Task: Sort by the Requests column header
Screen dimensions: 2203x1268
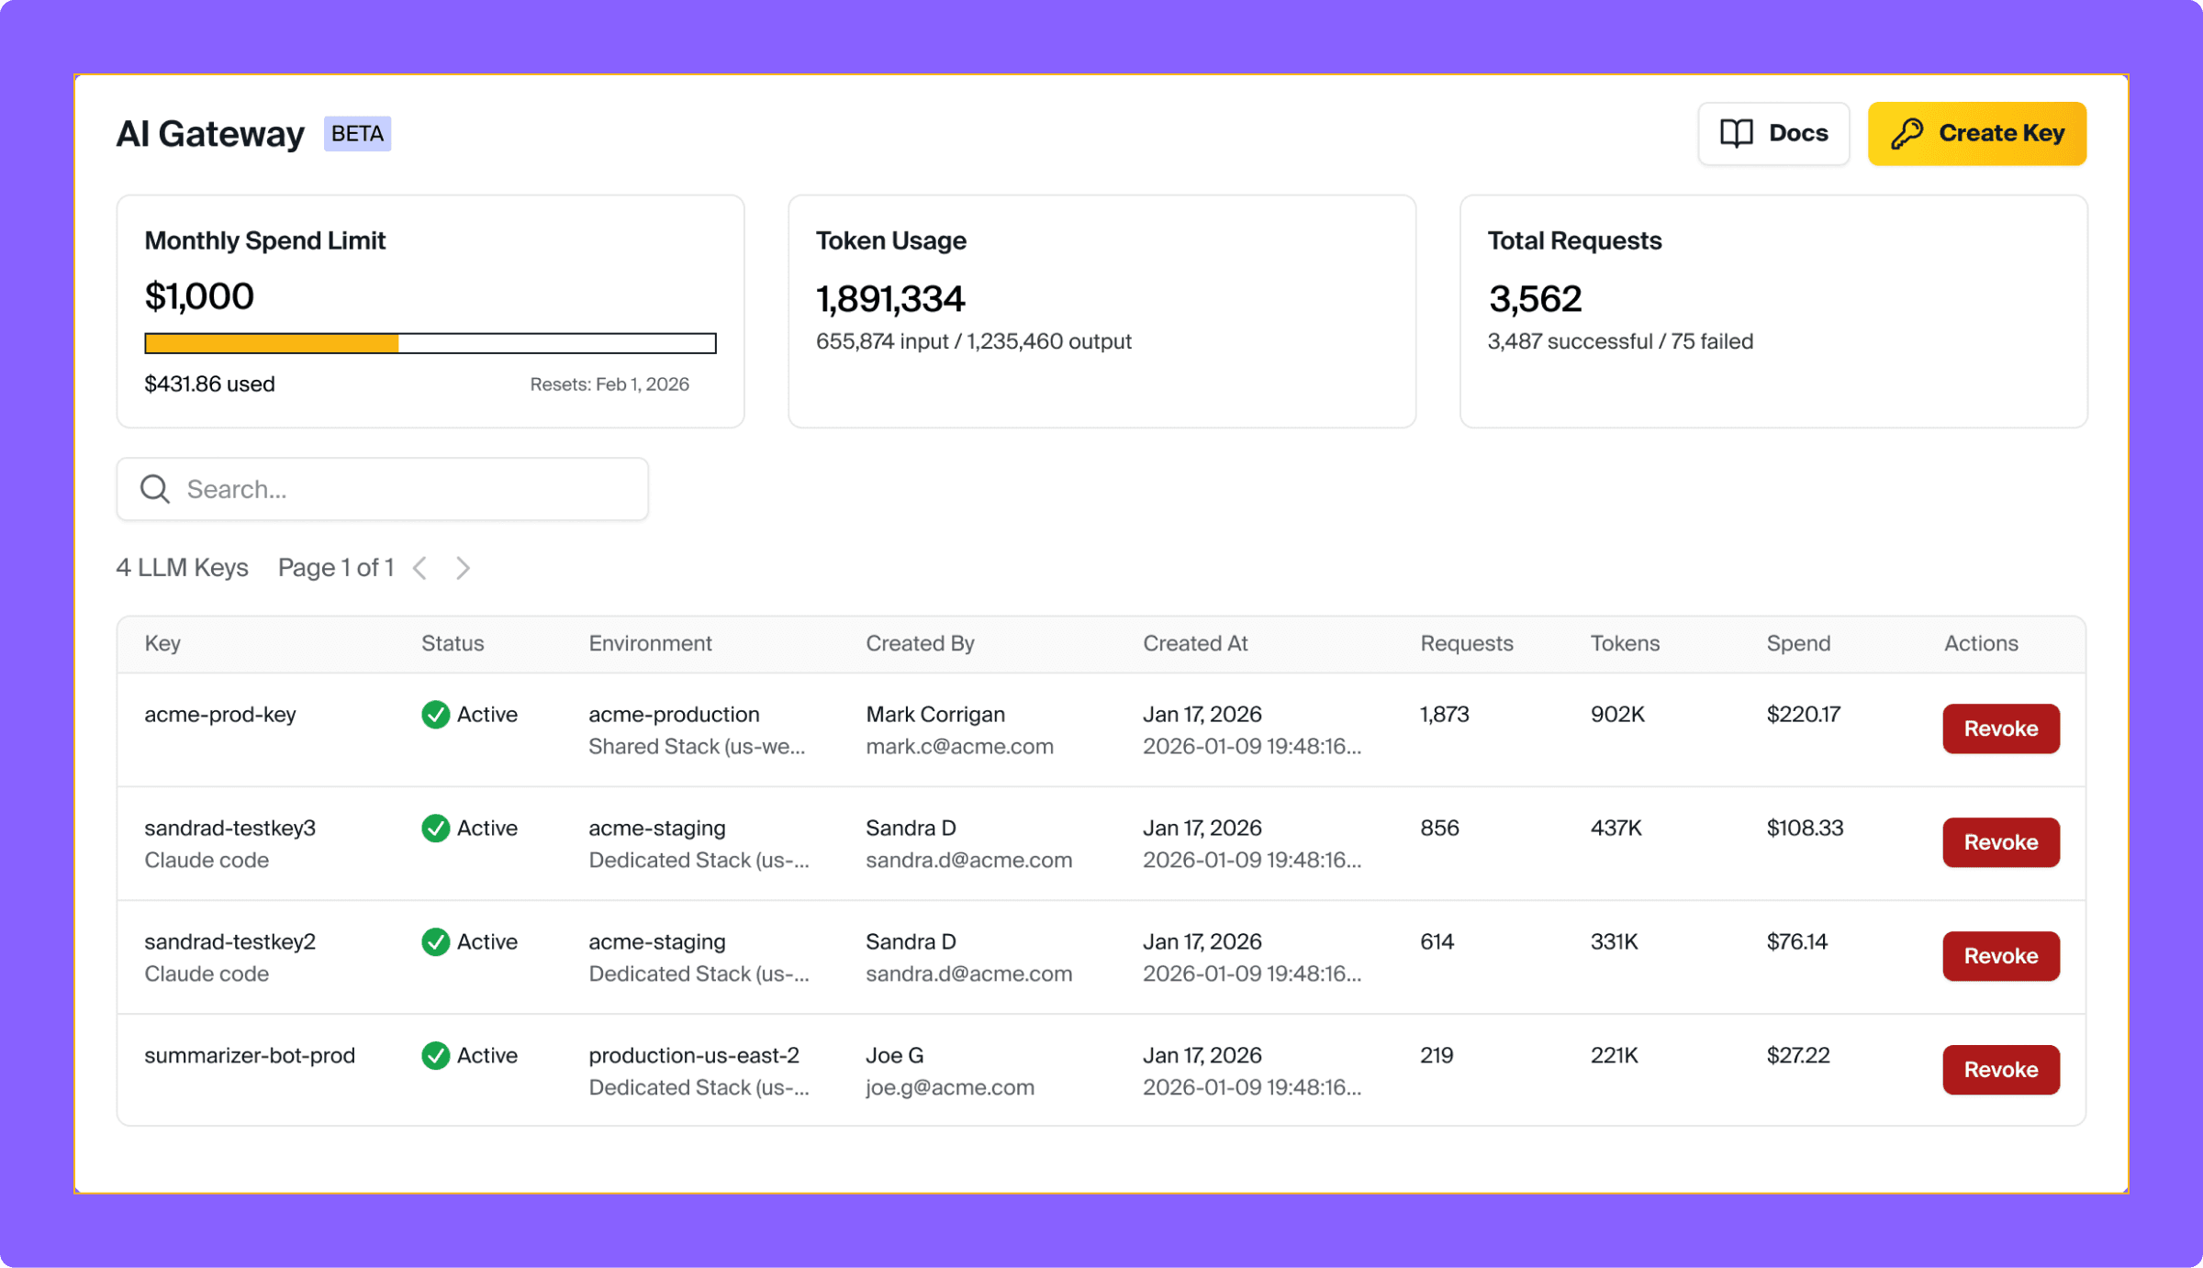Action: coord(1466,644)
